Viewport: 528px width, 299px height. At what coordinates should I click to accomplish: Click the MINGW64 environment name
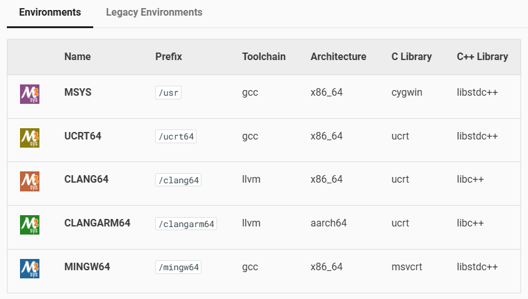pos(87,266)
